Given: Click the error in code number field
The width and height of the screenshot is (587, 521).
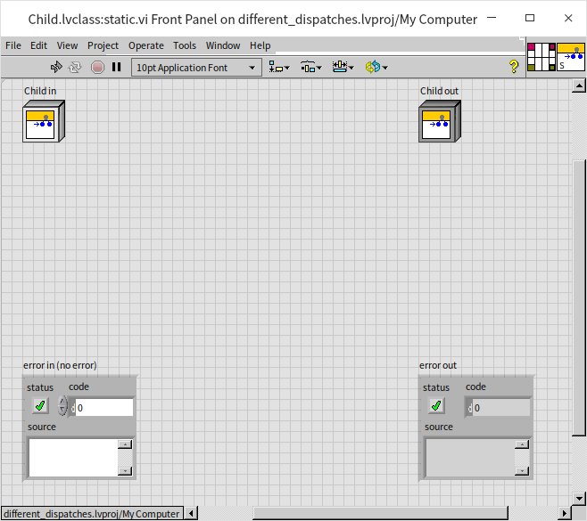Looking at the screenshot, I should tap(103, 408).
